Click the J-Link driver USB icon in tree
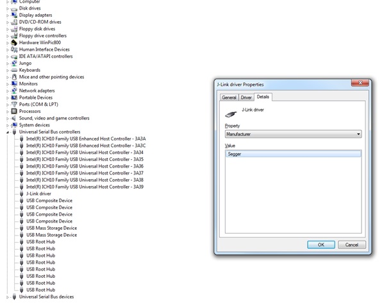Viewport: 389px width, 308px height. pyautogui.click(x=22, y=194)
